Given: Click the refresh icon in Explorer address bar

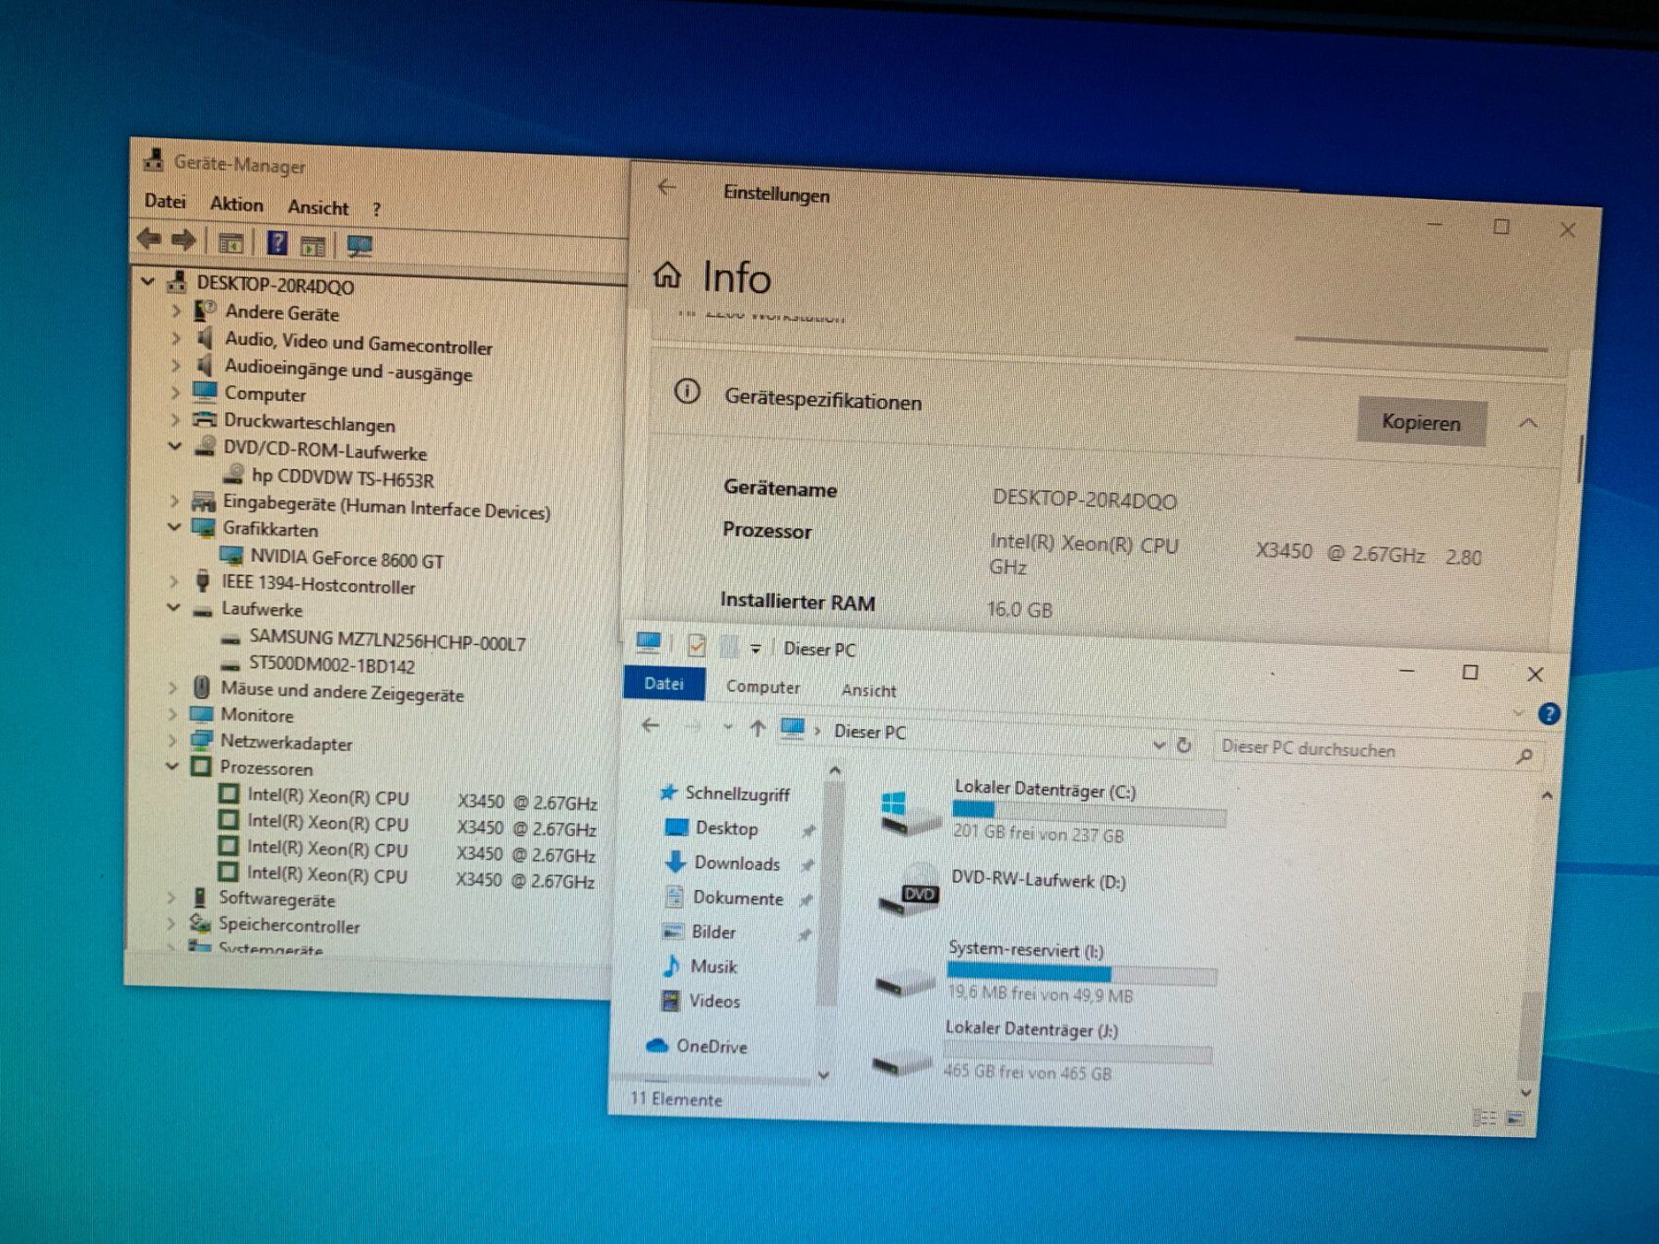Looking at the screenshot, I should (x=1184, y=745).
